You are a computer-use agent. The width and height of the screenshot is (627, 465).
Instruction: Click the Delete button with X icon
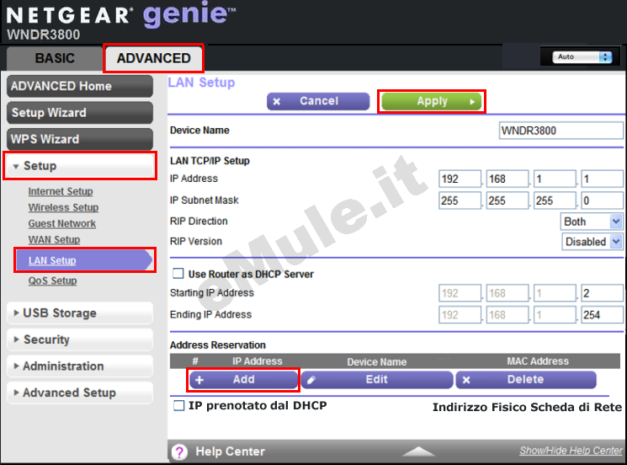[525, 380]
